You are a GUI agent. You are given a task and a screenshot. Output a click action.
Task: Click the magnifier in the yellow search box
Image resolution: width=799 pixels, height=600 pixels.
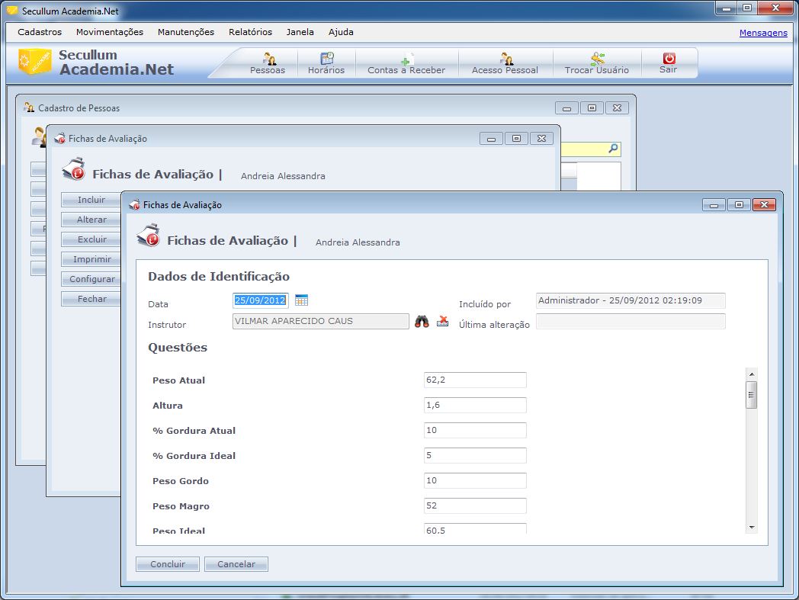pyautogui.click(x=613, y=149)
